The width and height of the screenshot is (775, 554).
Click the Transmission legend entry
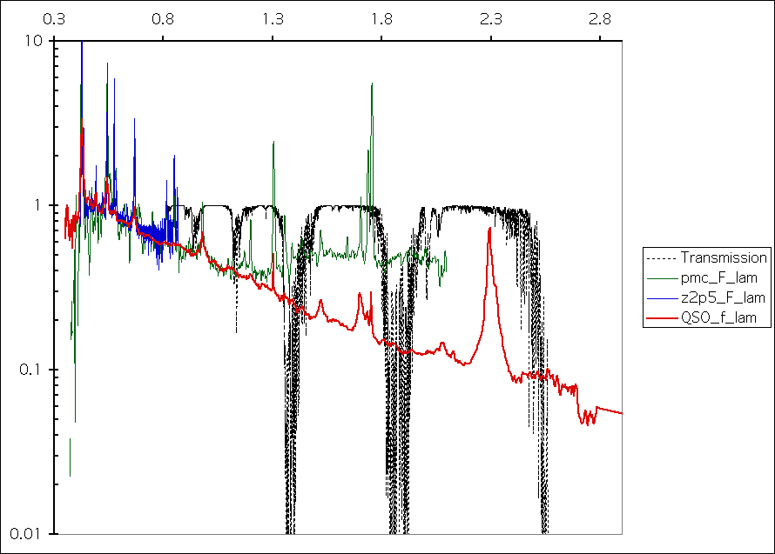point(723,257)
